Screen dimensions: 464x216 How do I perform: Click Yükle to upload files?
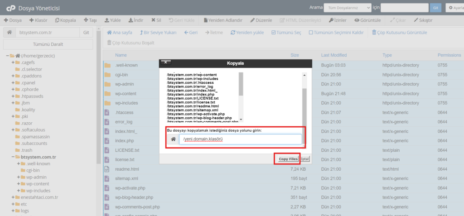point(112,20)
